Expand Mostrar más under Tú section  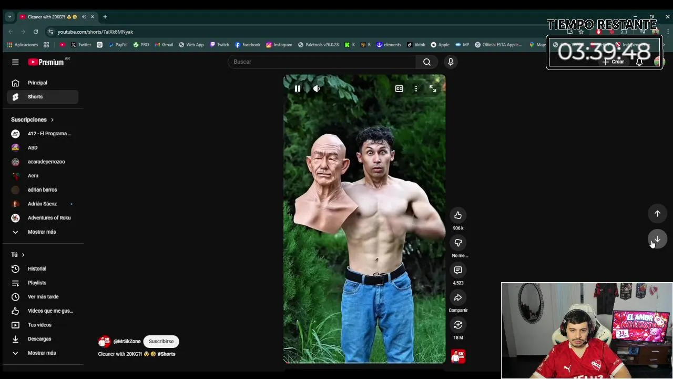coord(43,353)
